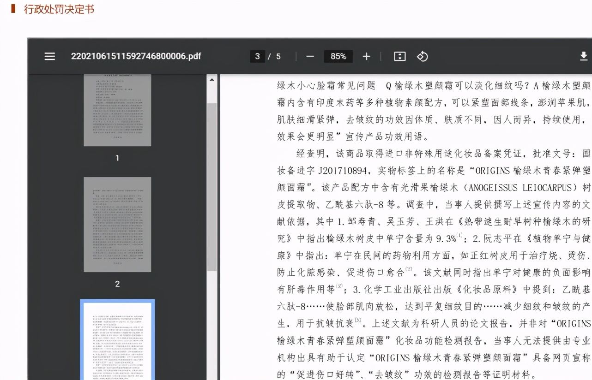Click the file name 2202106151159274680006.pdf
592x380 pixels.
pyautogui.click(x=136, y=56)
